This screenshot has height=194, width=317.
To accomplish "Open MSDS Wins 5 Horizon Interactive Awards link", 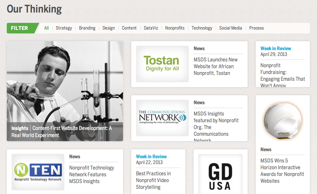I will pos(282,171).
